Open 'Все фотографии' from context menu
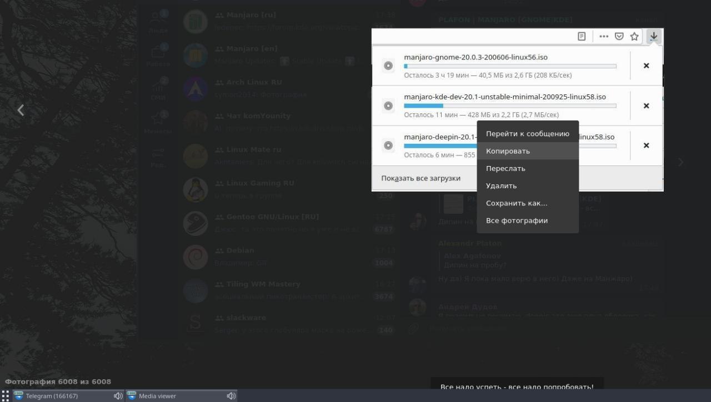711x402 pixels. click(528, 220)
